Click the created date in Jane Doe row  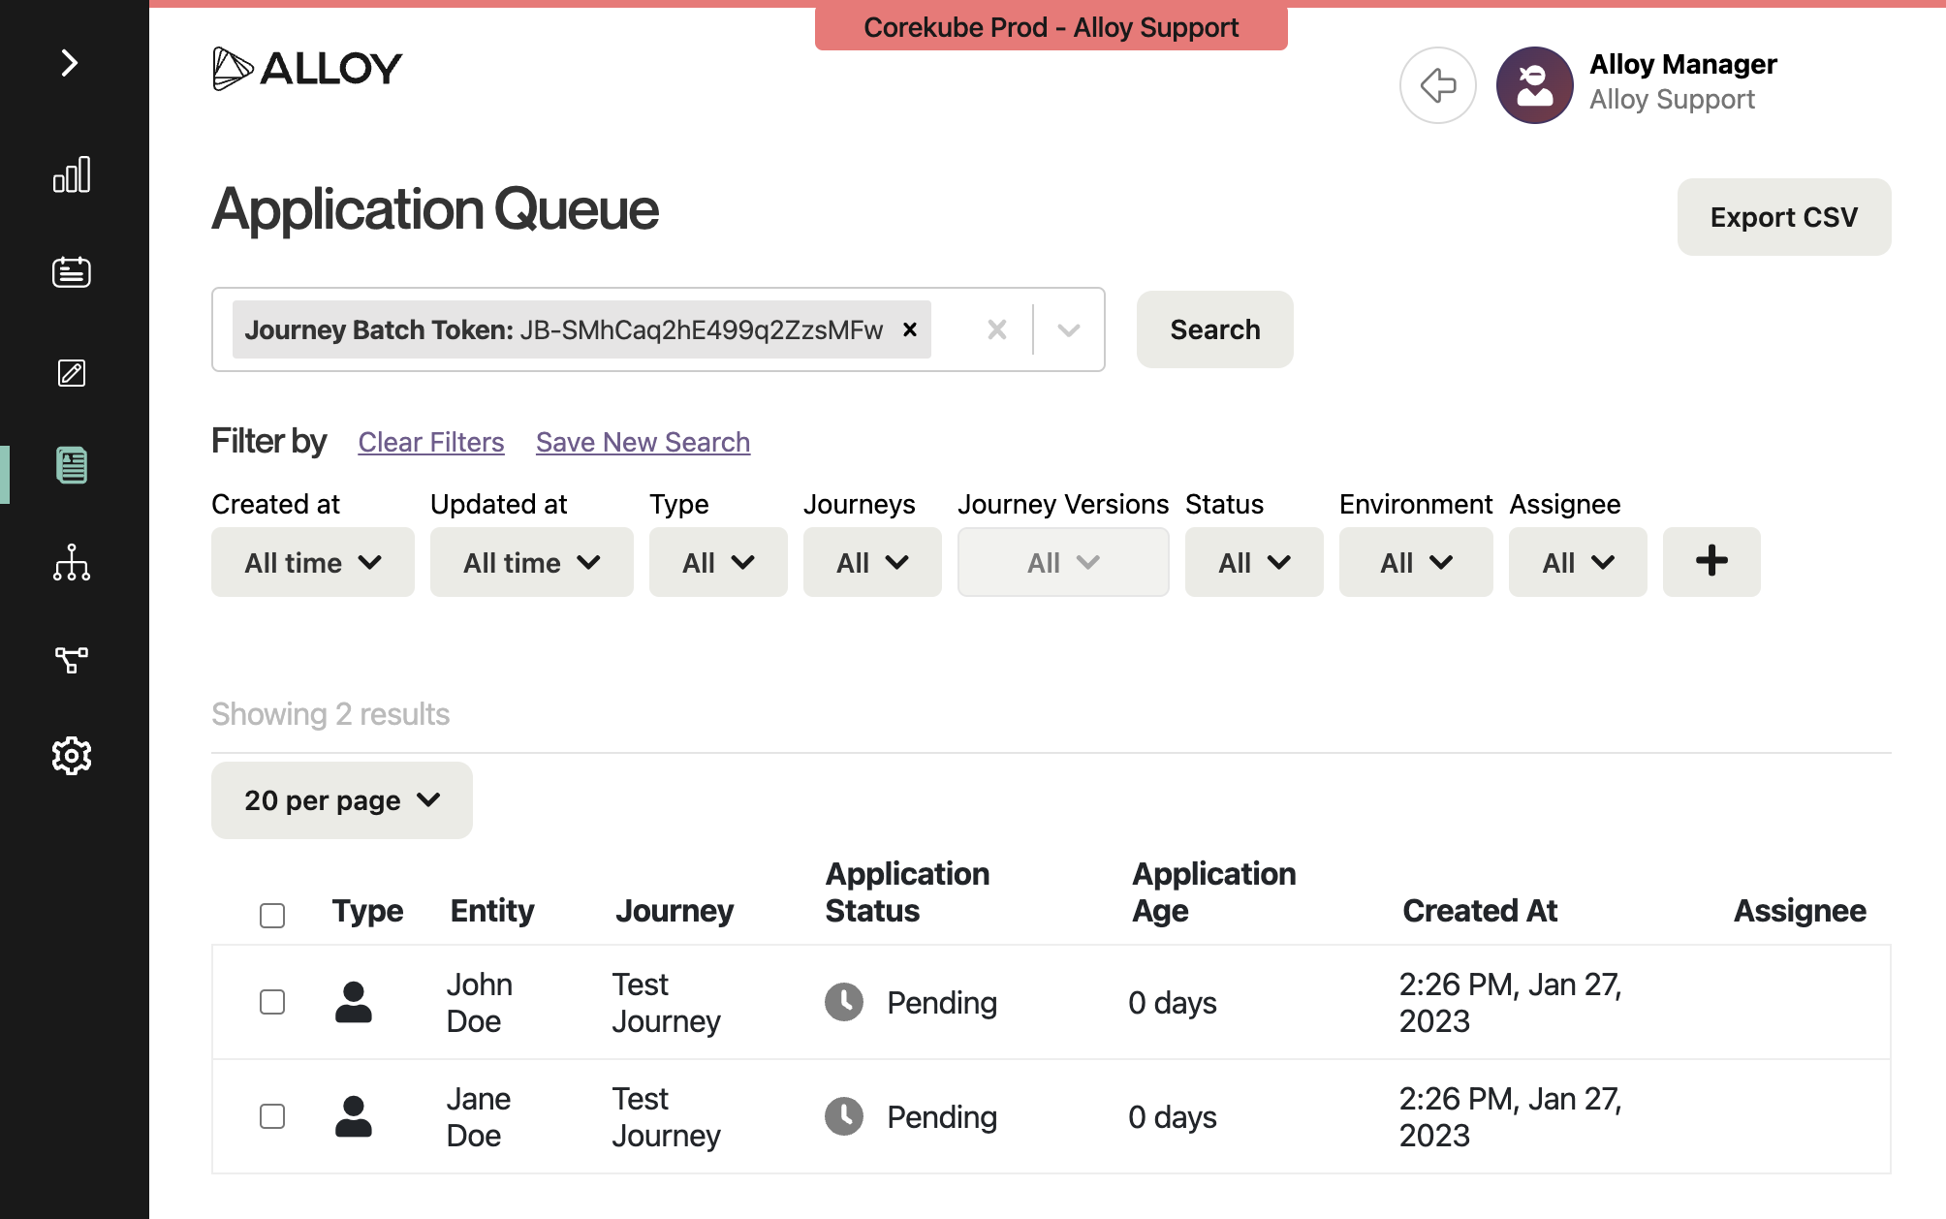click(1511, 1117)
